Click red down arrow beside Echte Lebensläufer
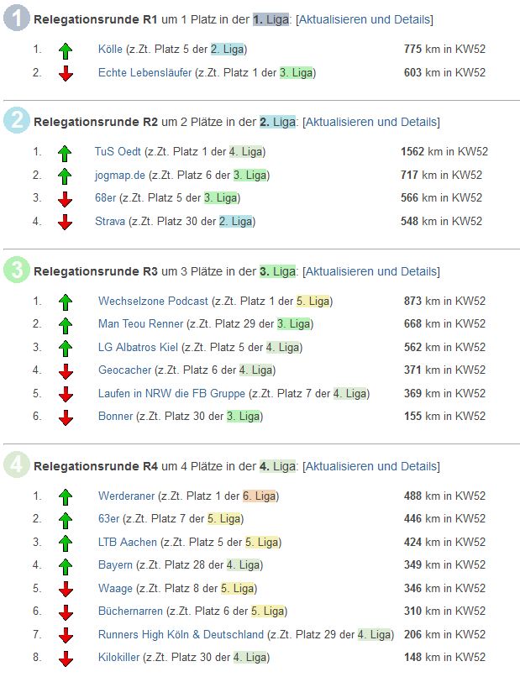This screenshot has height=677, width=520. [x=66, y=74]
